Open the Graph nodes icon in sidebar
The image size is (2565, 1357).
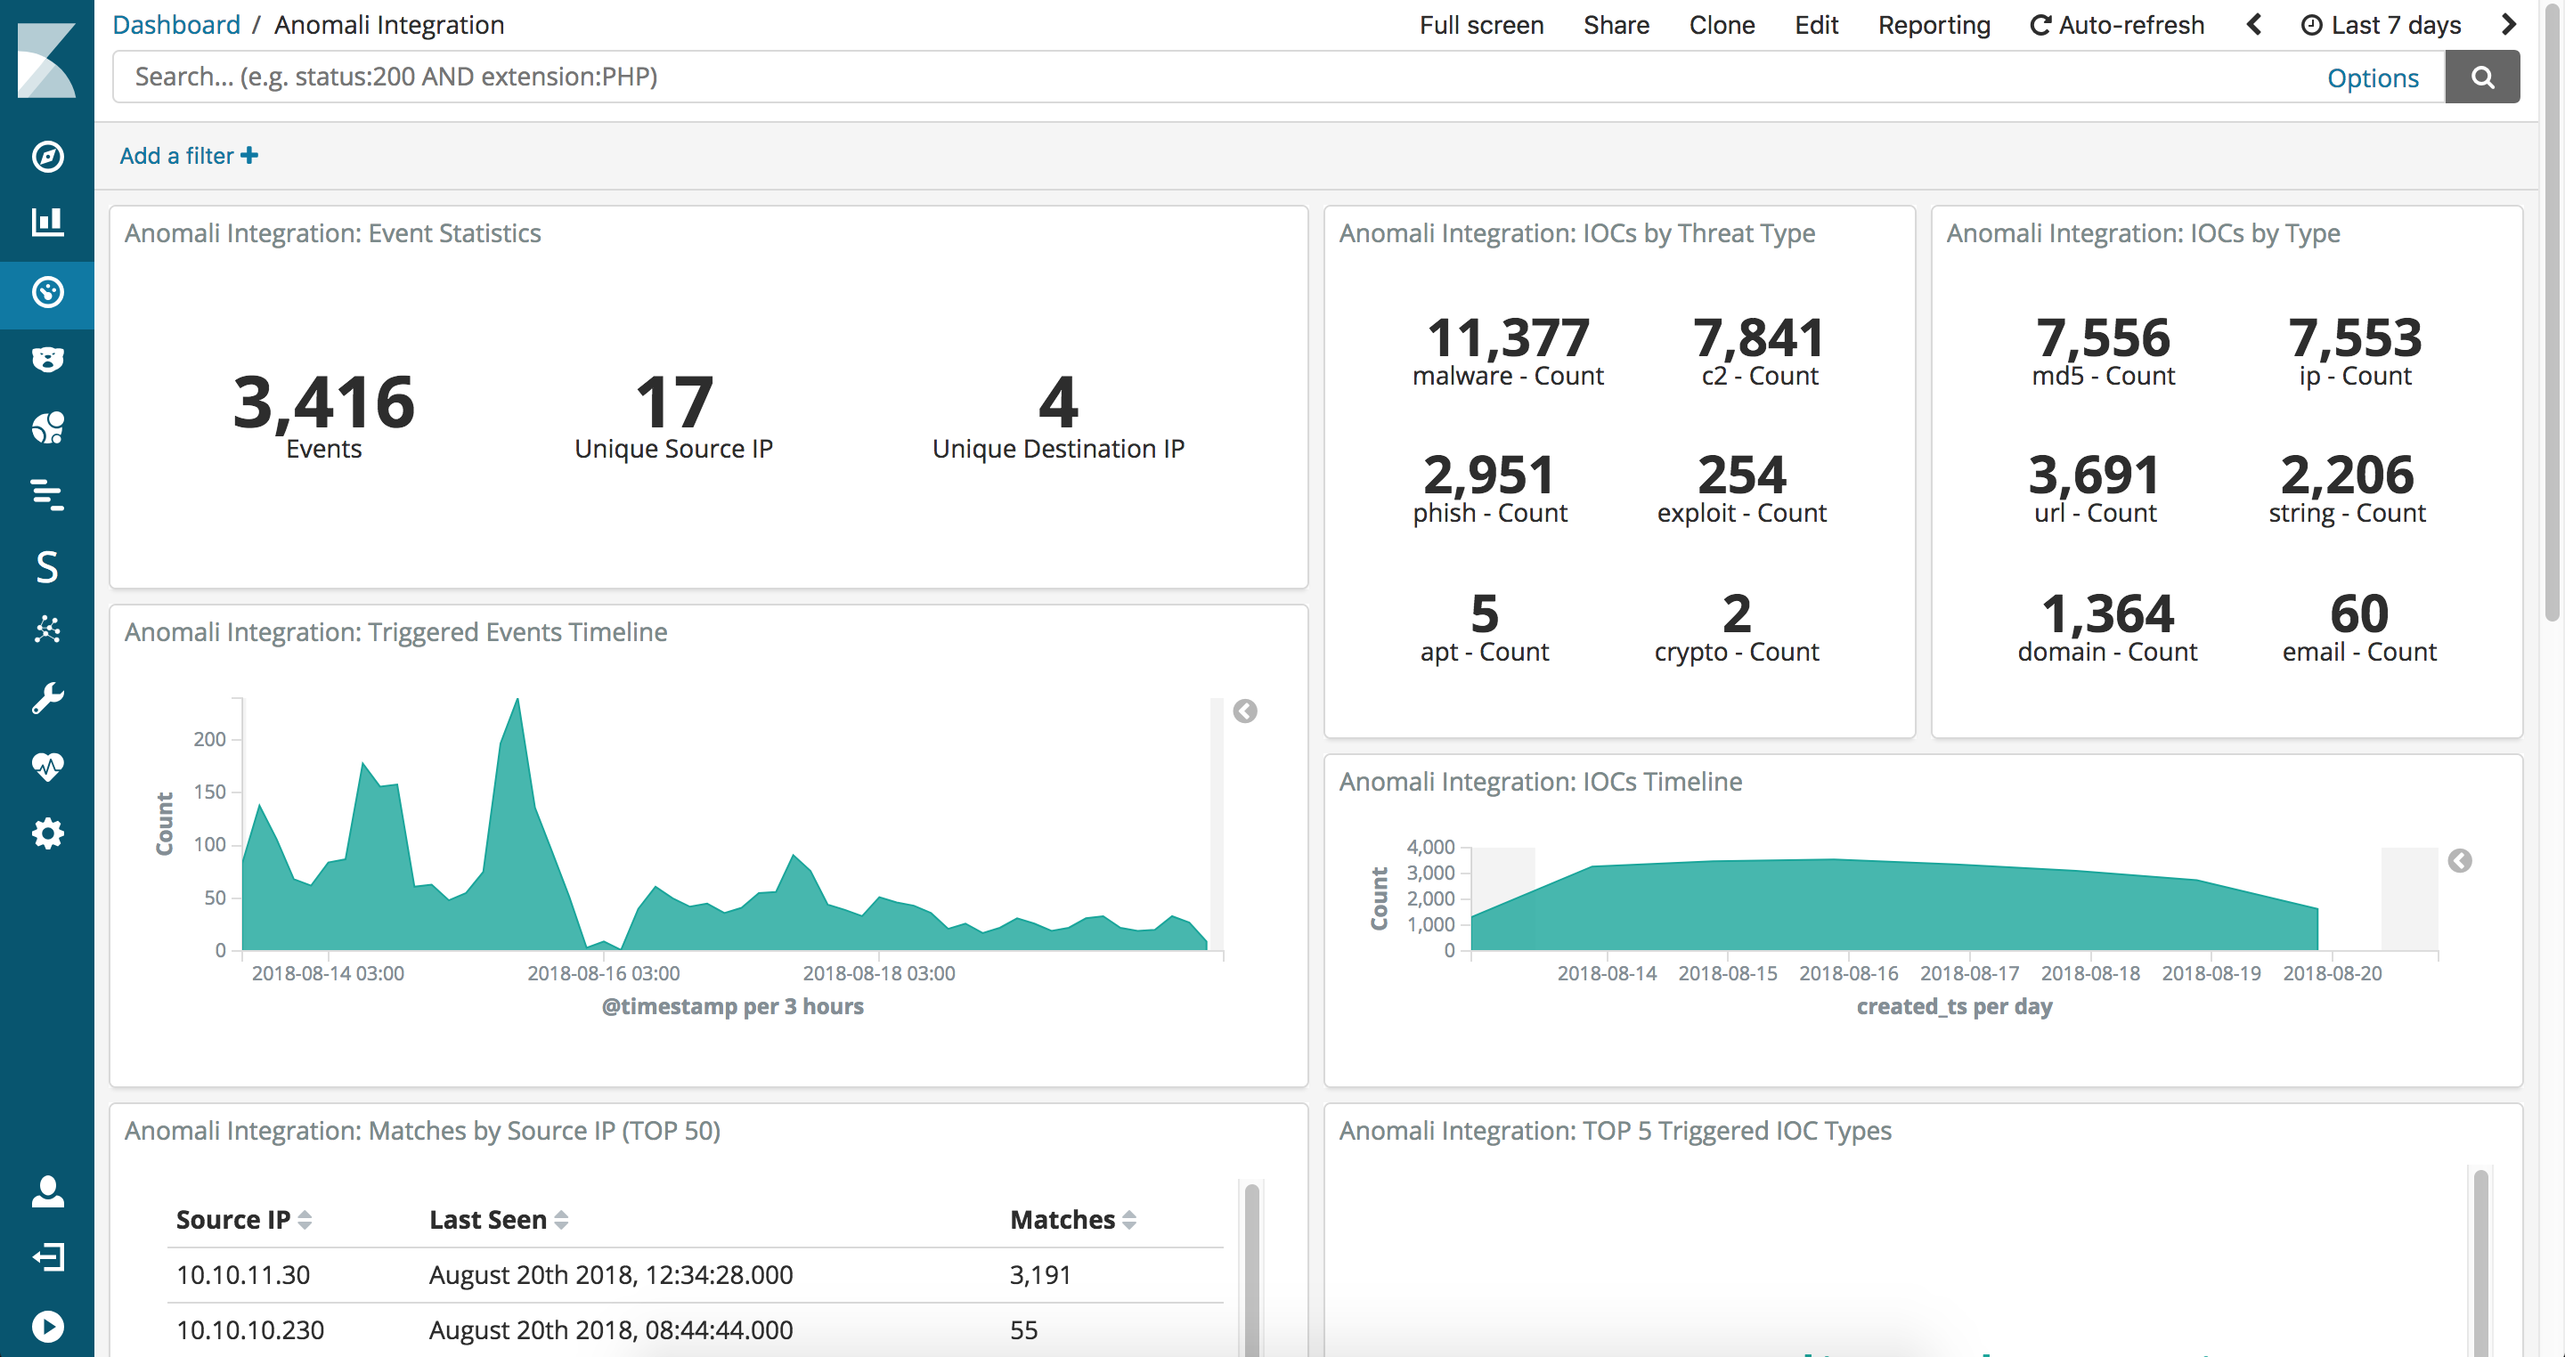coord(47,630)
